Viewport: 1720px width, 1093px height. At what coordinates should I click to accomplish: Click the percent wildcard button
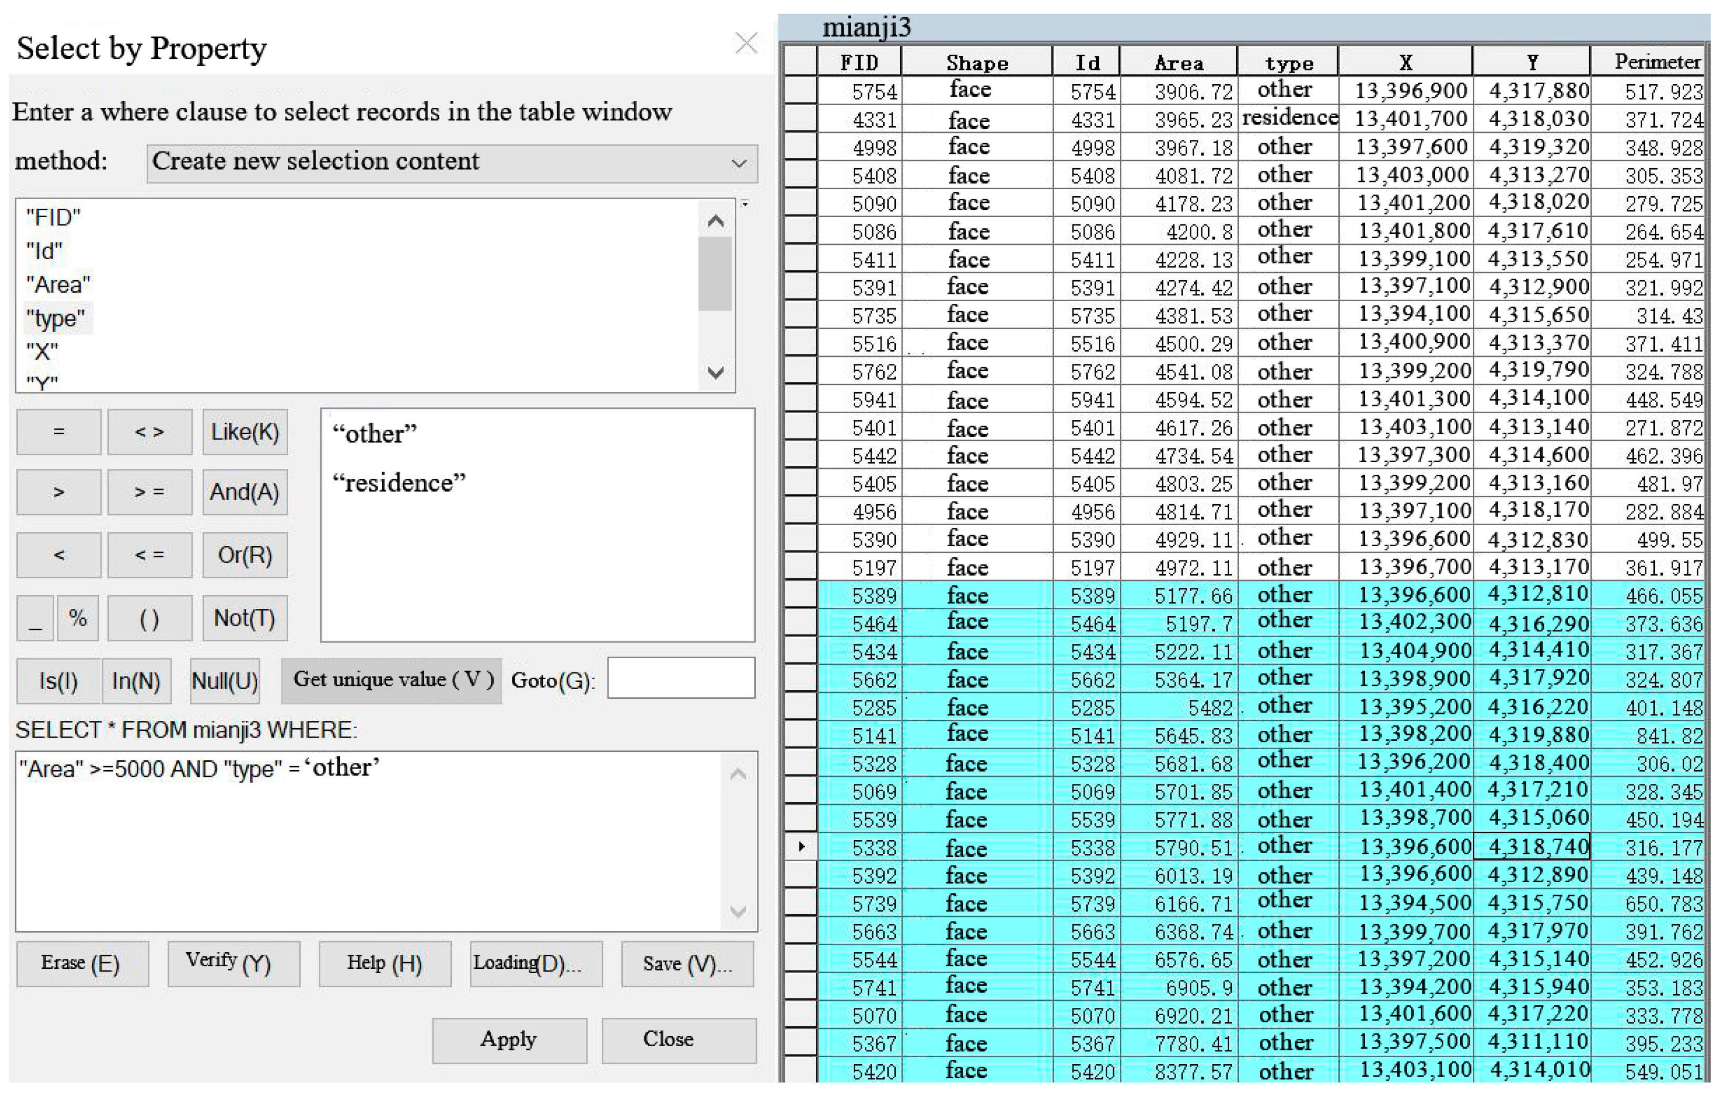[x=78, y=618]
